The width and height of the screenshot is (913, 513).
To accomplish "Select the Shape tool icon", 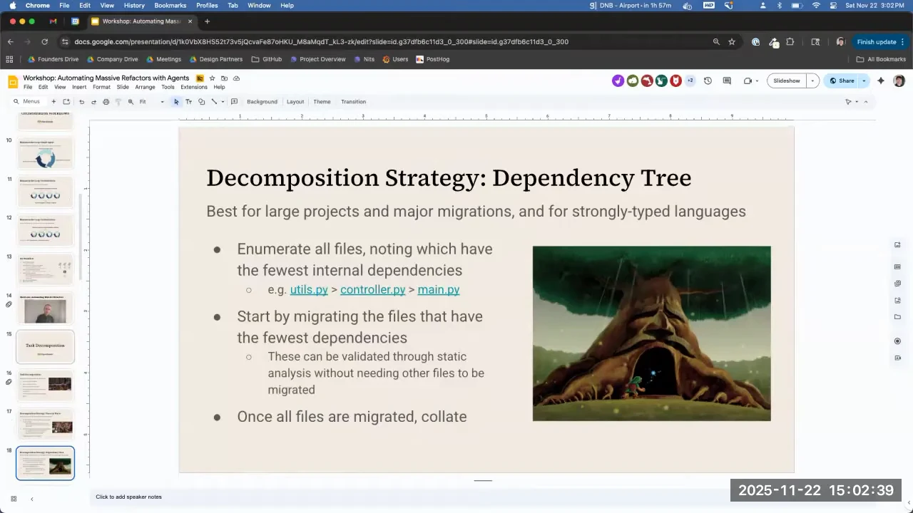I will pos(201,102).
